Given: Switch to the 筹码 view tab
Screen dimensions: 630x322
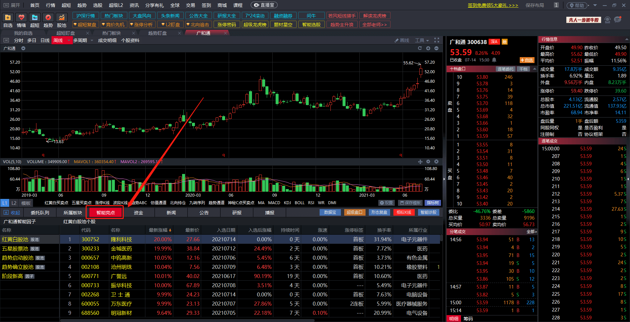Looking at the screenshot, I should [468, 319].
